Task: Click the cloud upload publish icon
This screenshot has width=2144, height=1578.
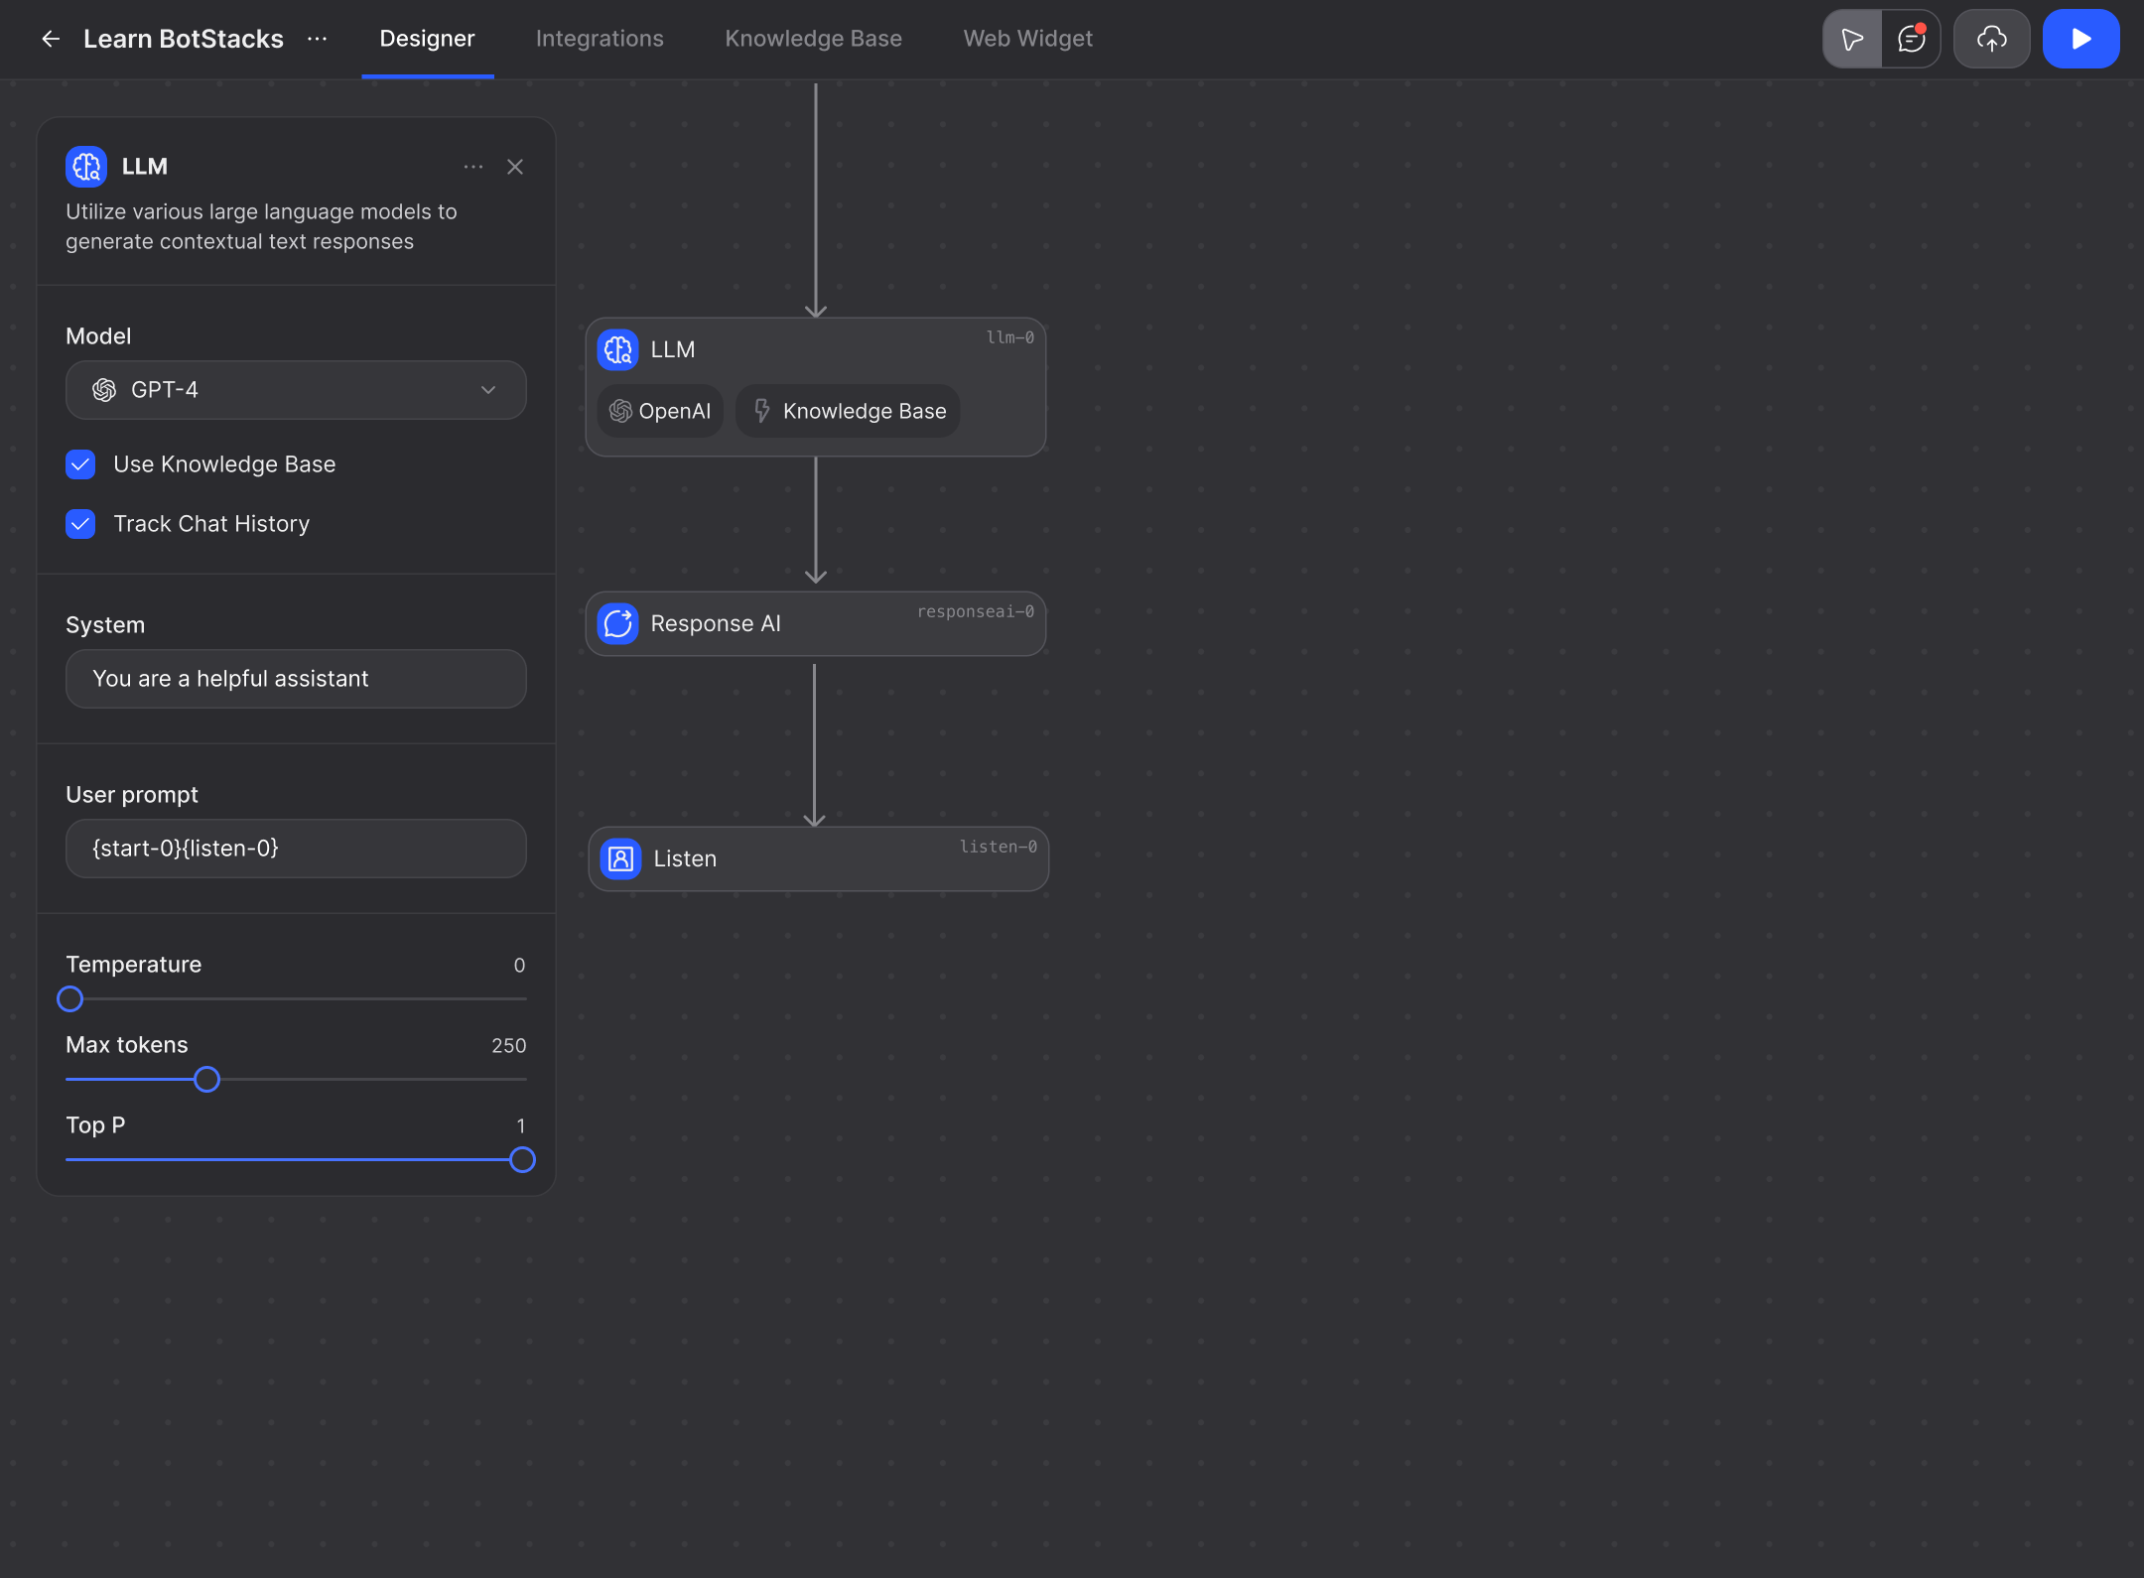Action: 1991,39
